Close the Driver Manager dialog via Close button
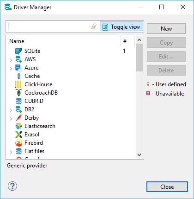194x199 pixels. coord(167,187)
